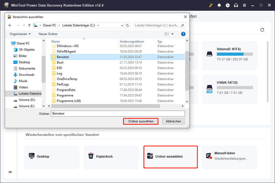The image size is (275, 183).
Task: Click the Ordner auswählen card in MiniTool window
Action: pos(170,157)
